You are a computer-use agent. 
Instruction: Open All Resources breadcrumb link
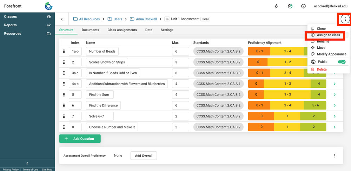(x=89, y=19)
